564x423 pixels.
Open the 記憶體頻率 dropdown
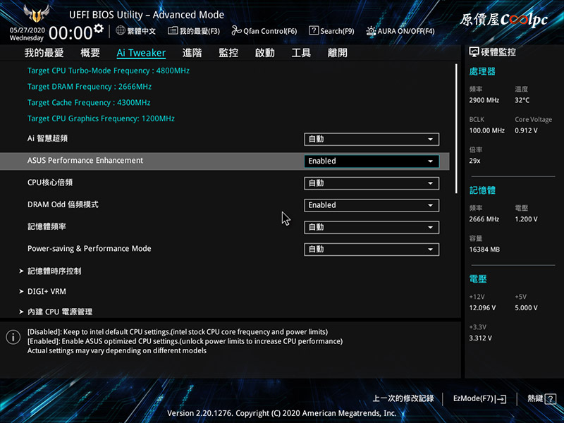point(372,227)
